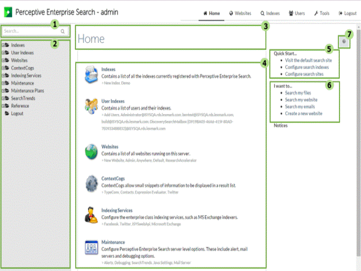The width and height of the screenshot is (361, 271).
Task: Click folder icon beside Maintenance Plans in tree
Action: pos(7,91)
